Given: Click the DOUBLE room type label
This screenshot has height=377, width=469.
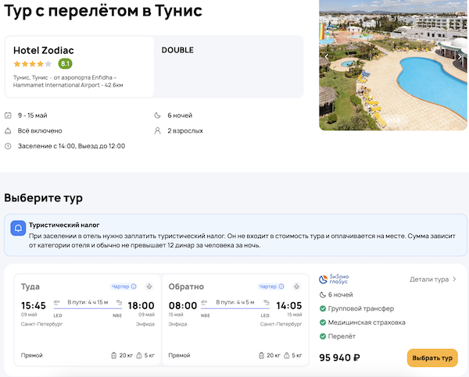Looking at the screenshot, I should 177,50.
